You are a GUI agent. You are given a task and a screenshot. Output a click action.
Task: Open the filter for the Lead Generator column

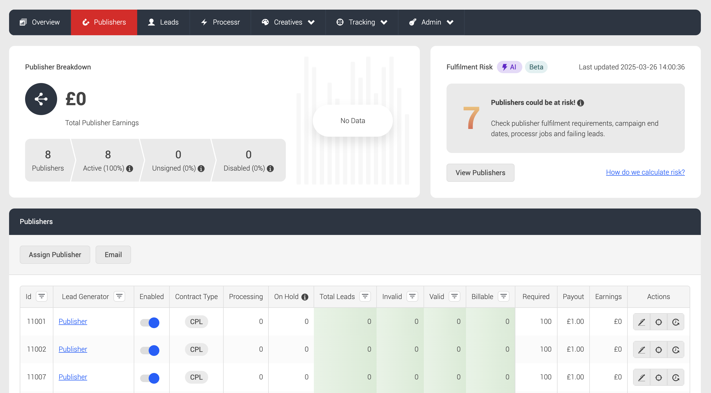pos(119,296)
